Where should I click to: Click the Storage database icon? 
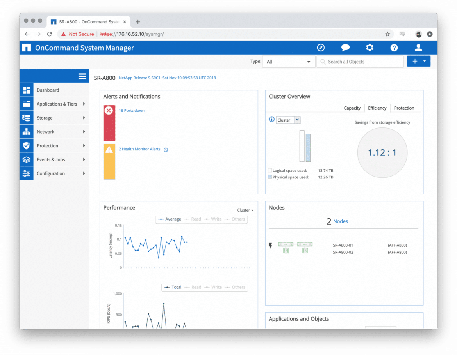(27, 118)
